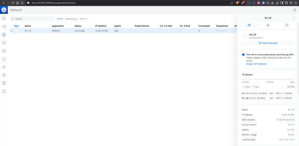
Task: Open the Admins and Users sidebar icon
Action: pyautogui.click(x=4, y=67)
